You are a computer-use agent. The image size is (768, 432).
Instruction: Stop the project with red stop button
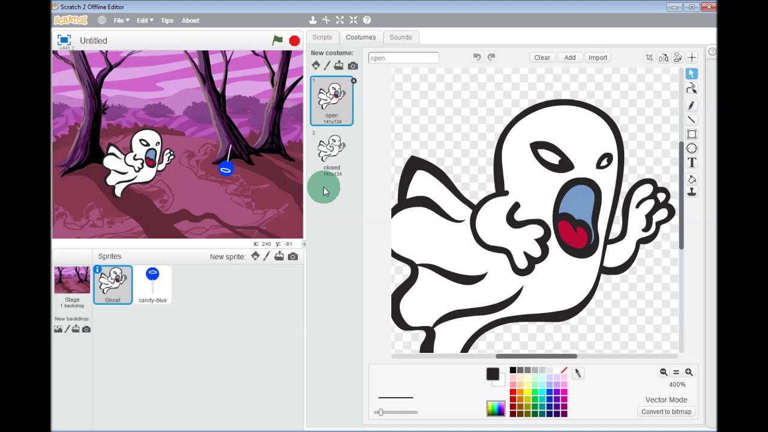294,41
